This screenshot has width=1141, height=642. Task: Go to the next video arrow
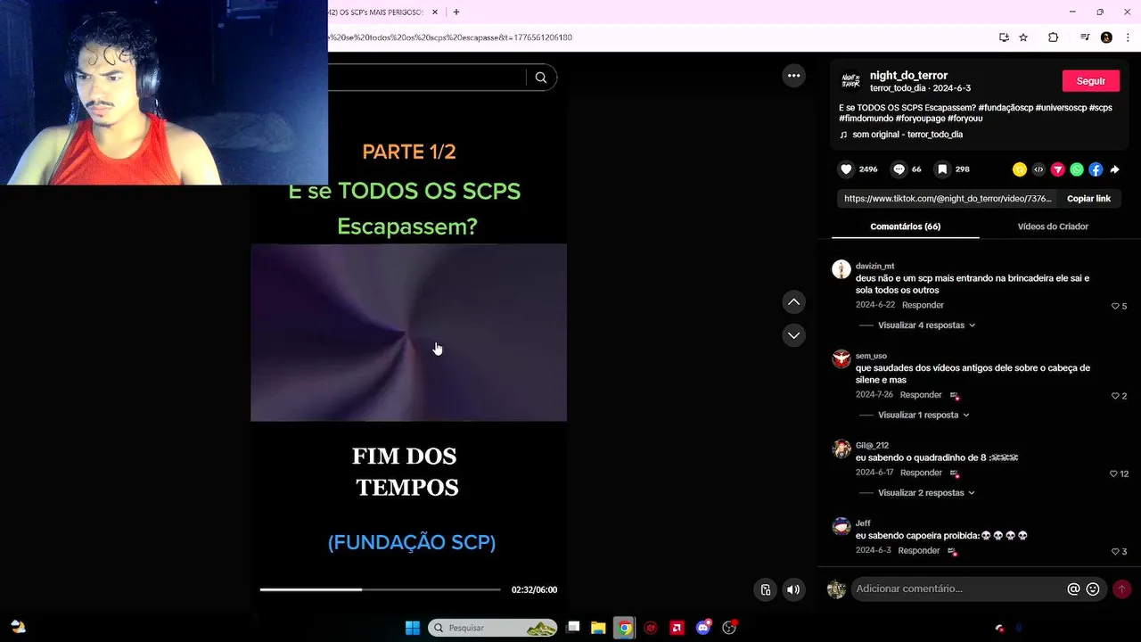[x=793, y=335]
